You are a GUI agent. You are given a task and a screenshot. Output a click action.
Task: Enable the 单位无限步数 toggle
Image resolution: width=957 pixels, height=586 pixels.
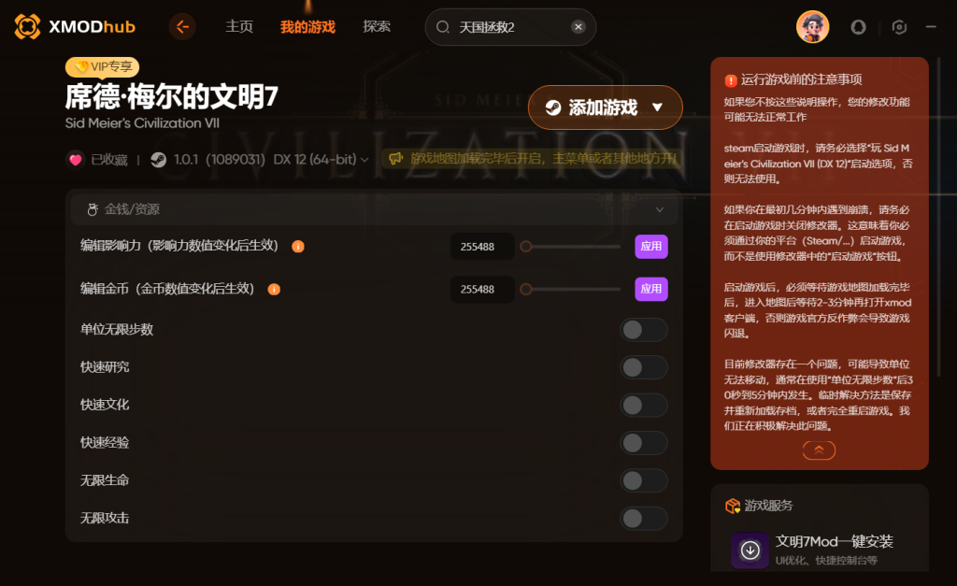pyautogui.click(x=644, y=330)
